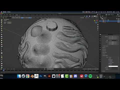
Task: Click the brush Radius field
Action: click(x=15, y=18)
